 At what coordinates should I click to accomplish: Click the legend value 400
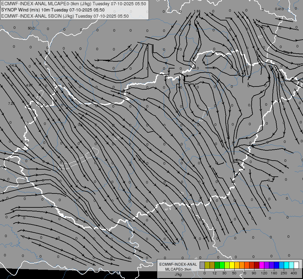(294, 273)
